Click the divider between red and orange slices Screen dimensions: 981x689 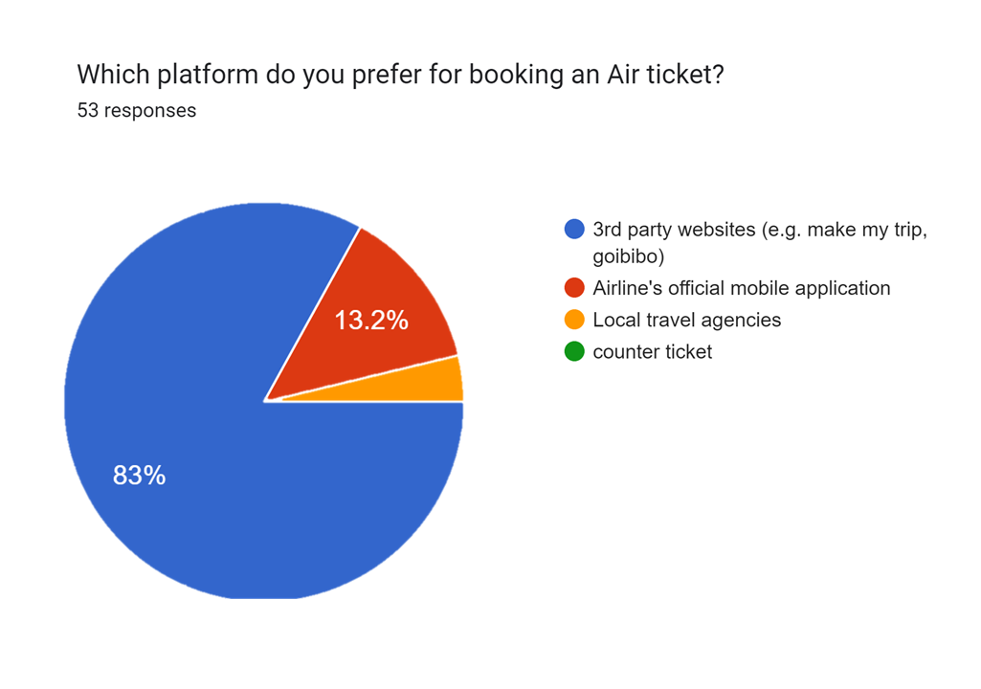coord(361,378)
